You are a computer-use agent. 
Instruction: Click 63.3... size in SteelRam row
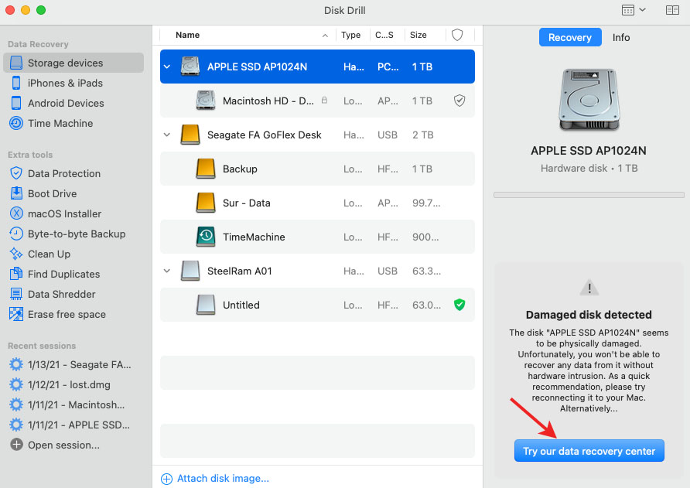click(426, 271)
